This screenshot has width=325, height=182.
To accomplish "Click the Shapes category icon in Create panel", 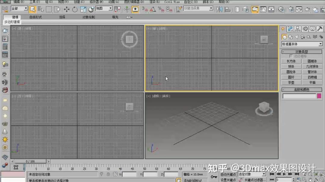I will tap(291, 37).
